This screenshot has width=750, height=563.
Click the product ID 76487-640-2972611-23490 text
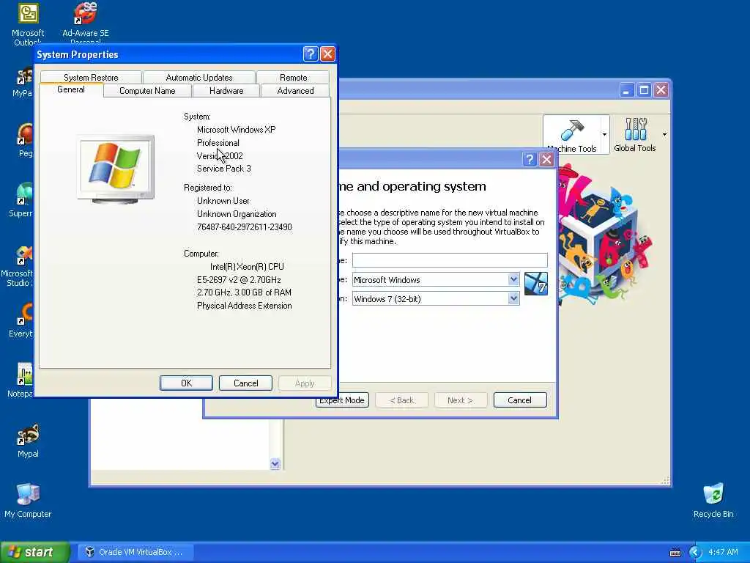click(x=245, y=227)
